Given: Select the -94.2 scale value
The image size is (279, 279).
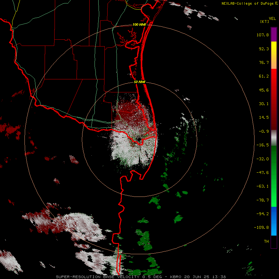Looking at the screenshot, I should (263, 214).
